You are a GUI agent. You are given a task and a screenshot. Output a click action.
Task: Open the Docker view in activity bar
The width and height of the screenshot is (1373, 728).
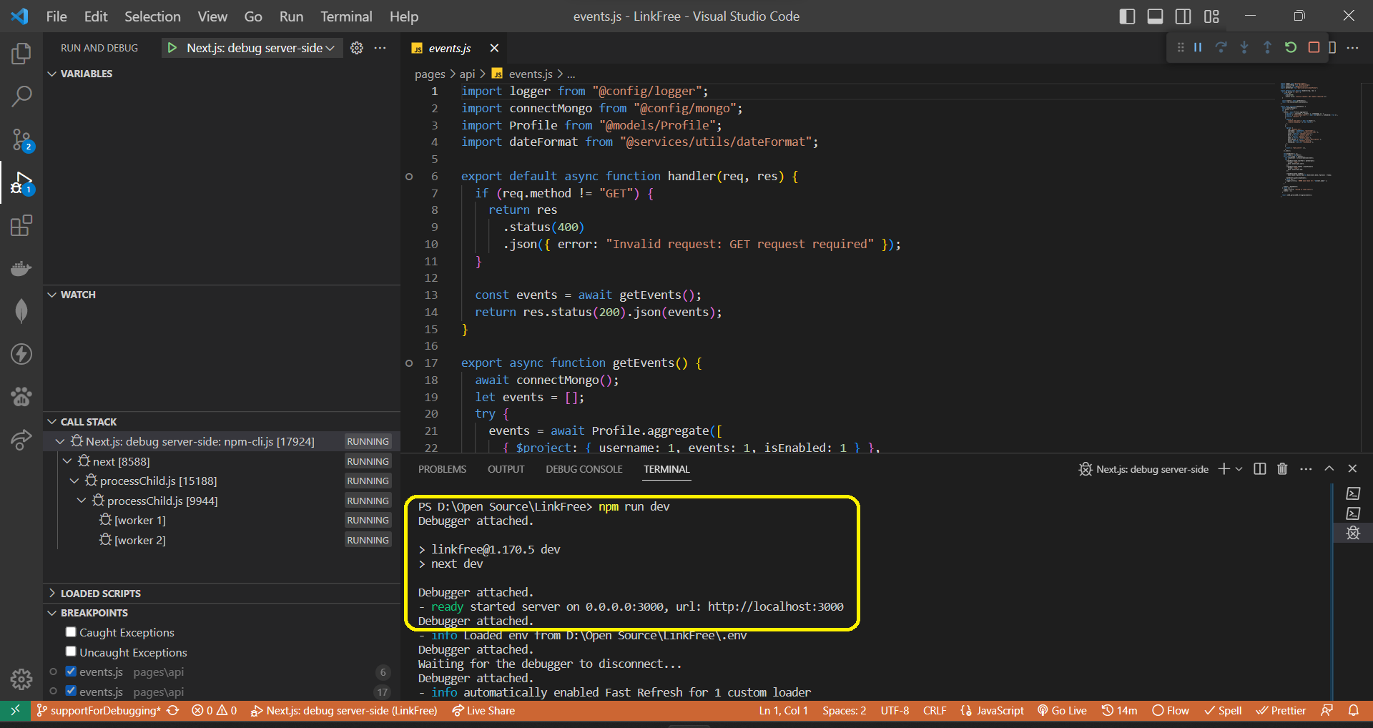point(21,269)
